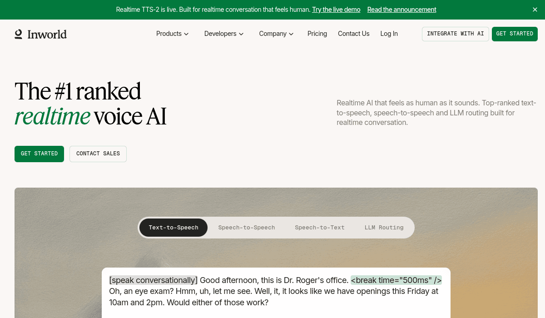Expand the Company menu chevron
This screenshot has height=318, width=545.
coord(291,34)
